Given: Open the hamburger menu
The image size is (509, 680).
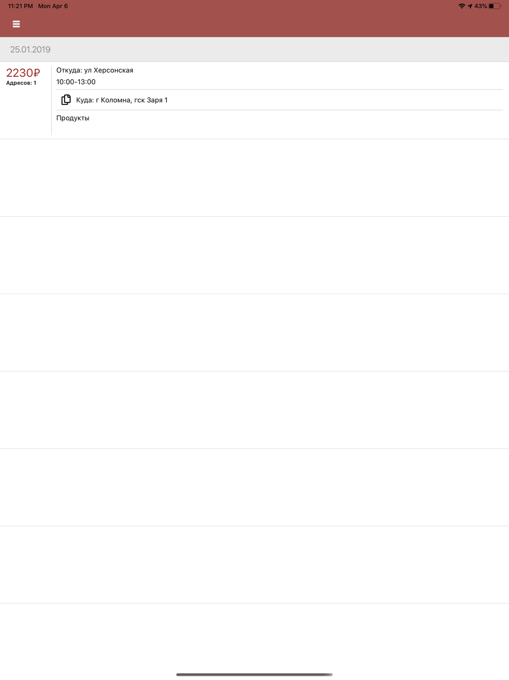Looking at the screenshot, I should pyautogui.click(x=16, y=24).
